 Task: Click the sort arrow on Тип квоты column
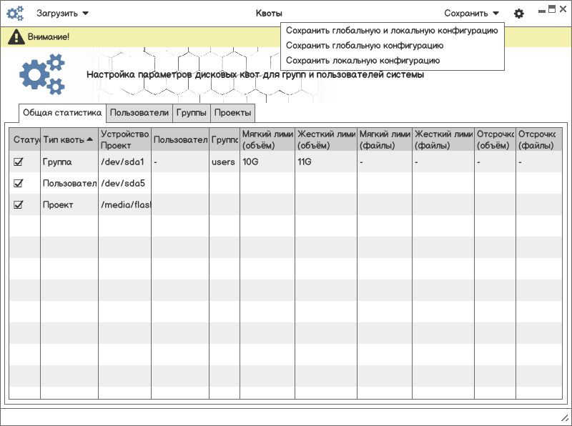point(90,139)
